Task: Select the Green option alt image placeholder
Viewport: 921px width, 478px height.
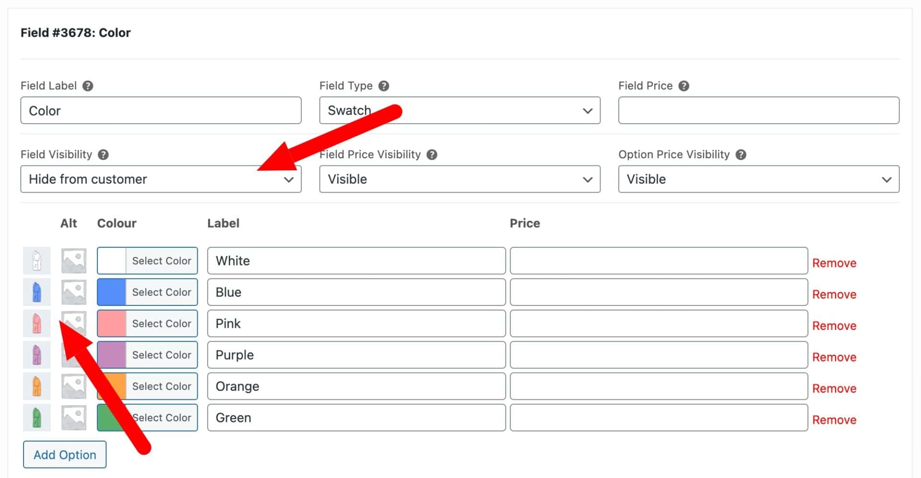Action: click(74, 418)
